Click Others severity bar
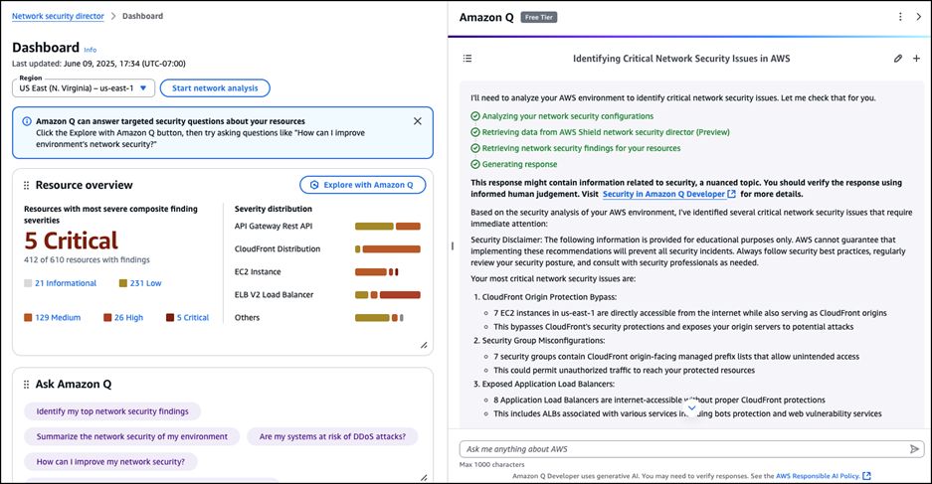 coord(379,318)
